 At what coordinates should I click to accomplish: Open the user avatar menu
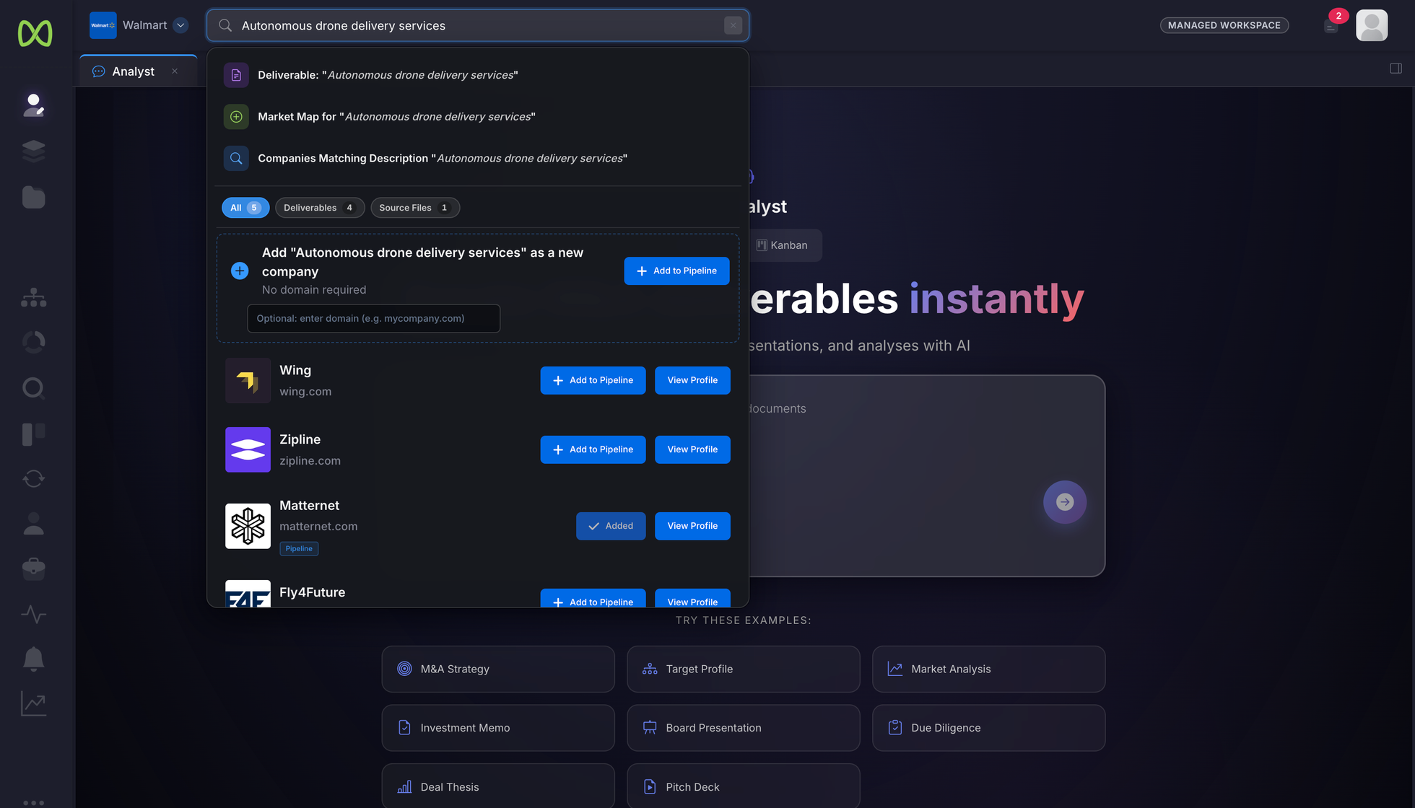point(1372,25)
